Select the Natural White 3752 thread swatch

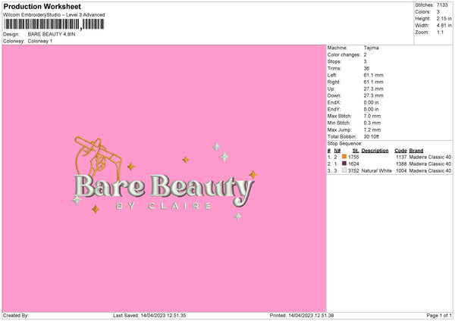(344, 171)
